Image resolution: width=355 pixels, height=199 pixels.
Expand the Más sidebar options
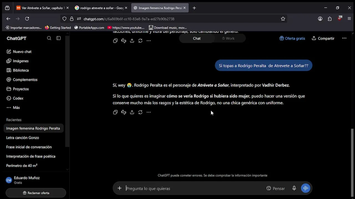point(13,108)
